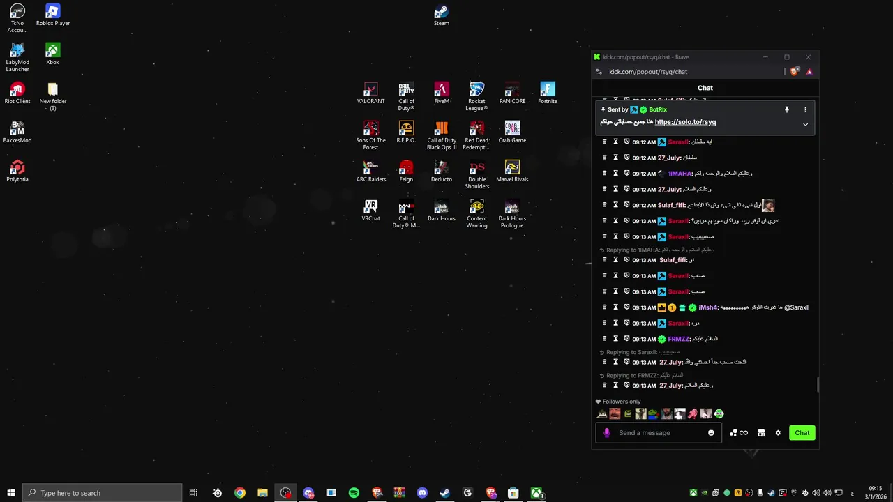Viewport: 893px width, 502px height.
Task: Click the purple microphone icon in the message box
Action: click(606, 433)
